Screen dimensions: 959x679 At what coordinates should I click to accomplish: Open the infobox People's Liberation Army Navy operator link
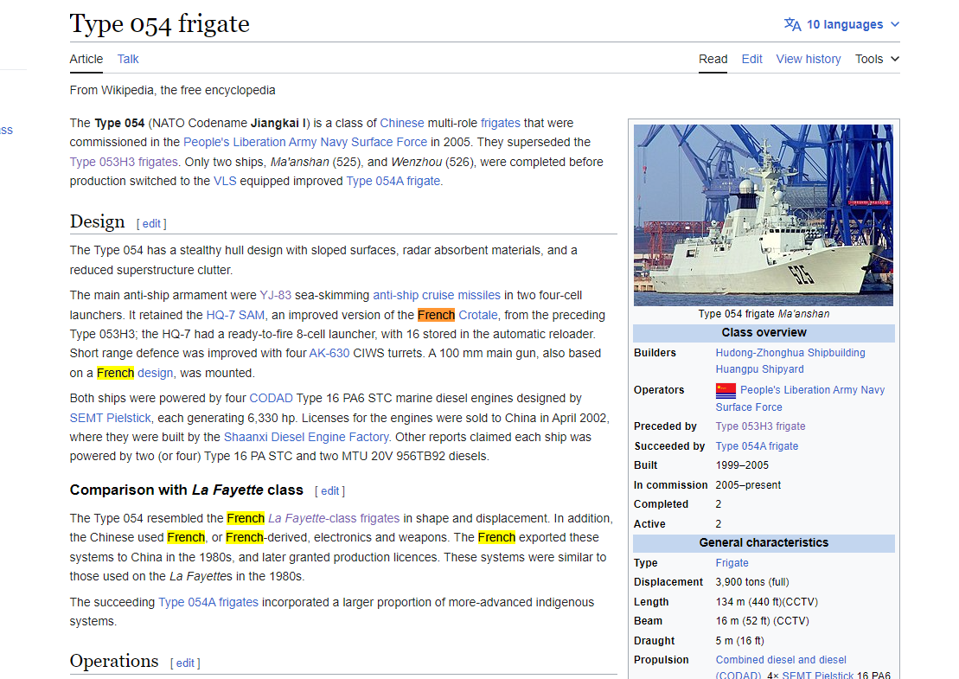point(800,398)
